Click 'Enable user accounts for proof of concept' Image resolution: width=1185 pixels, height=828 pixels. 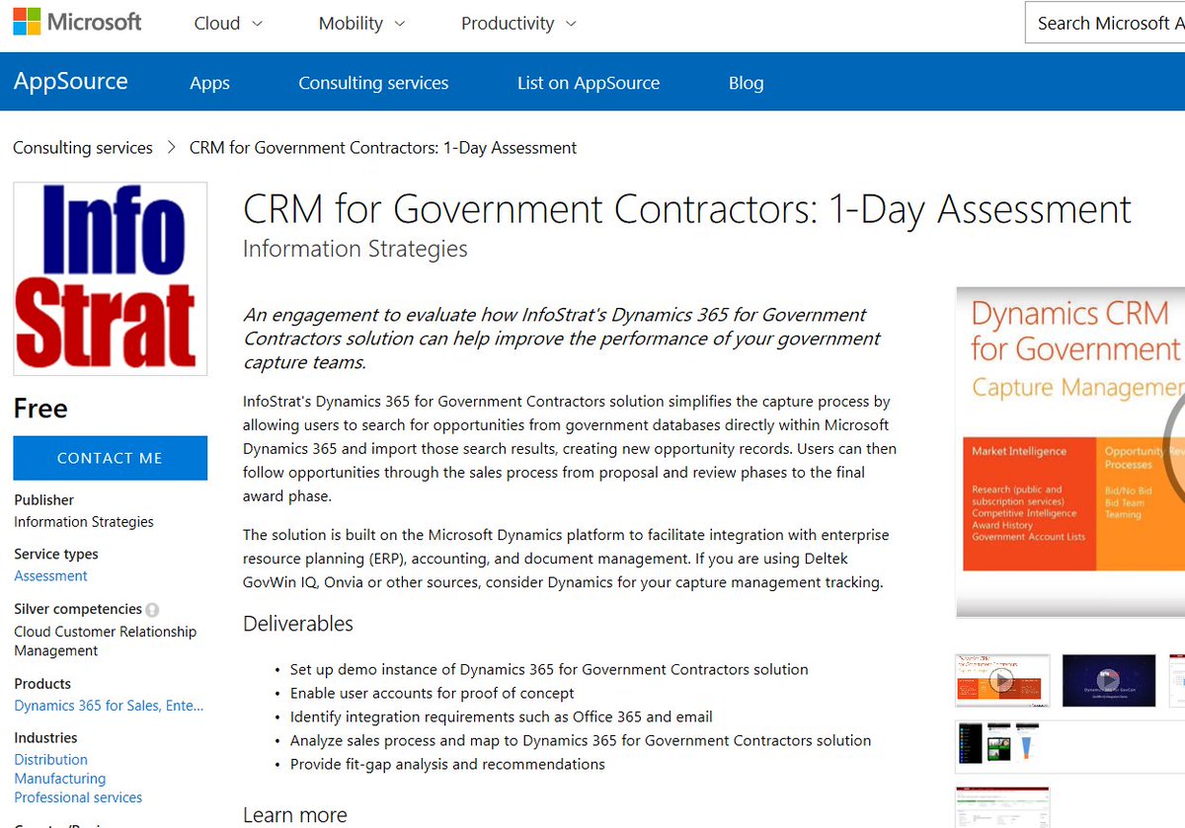point(432,693)
